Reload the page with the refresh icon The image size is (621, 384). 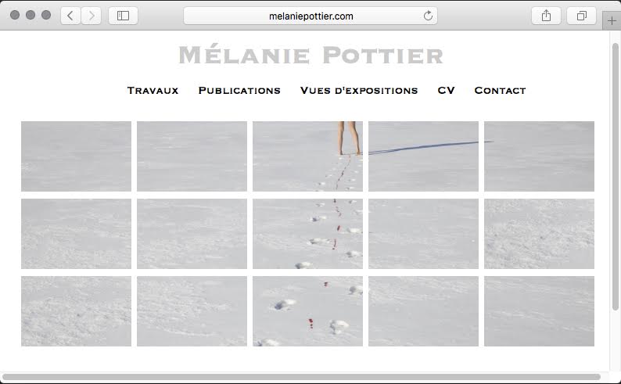(428, 16)
